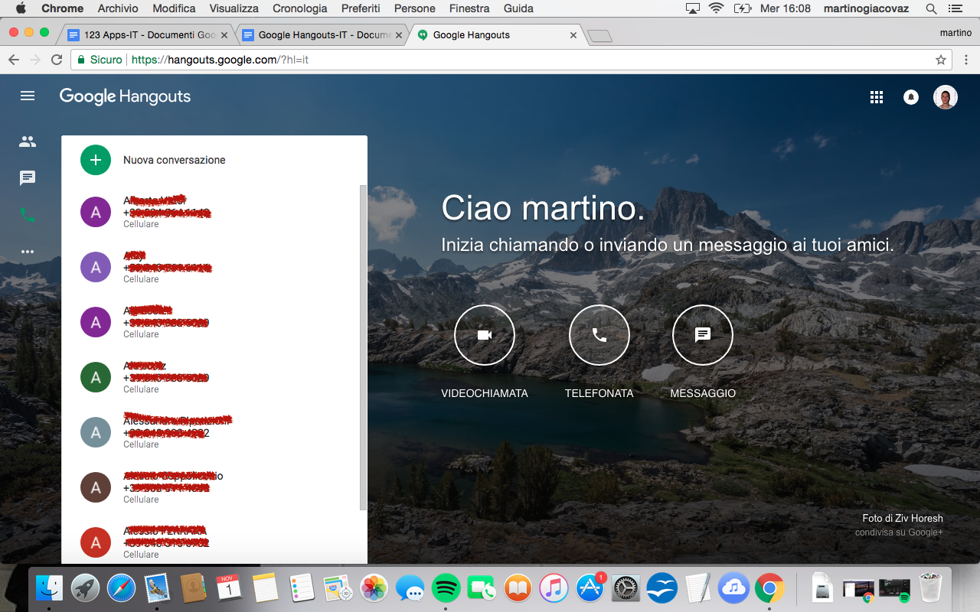980x612 pixels.
Task: Open the Apple menu
Action: point(21,8)
